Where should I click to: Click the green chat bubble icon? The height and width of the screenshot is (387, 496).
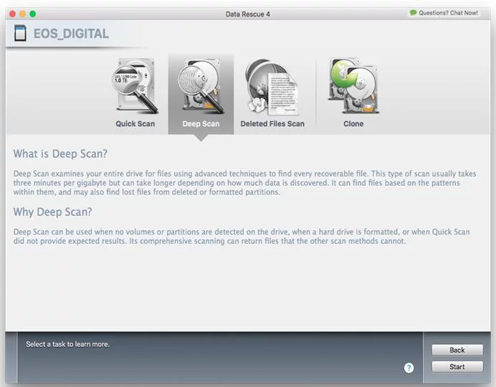pos(413,13)
